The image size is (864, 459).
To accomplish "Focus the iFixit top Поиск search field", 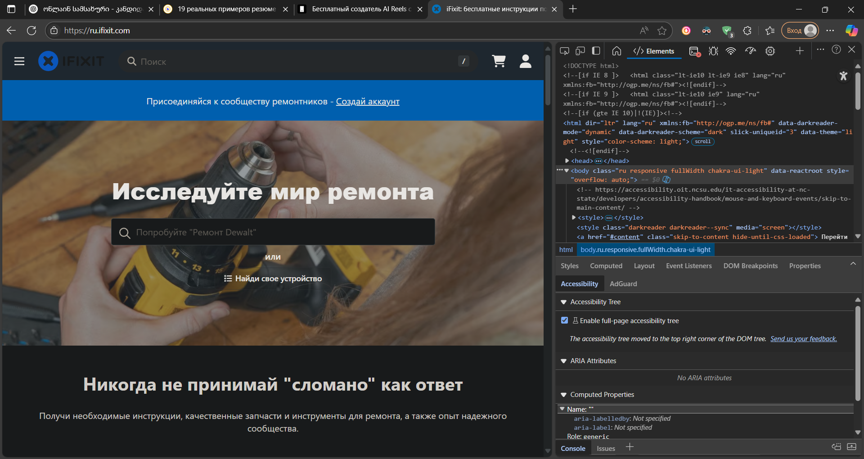I will pyautogui.click(x=297, y=62).
